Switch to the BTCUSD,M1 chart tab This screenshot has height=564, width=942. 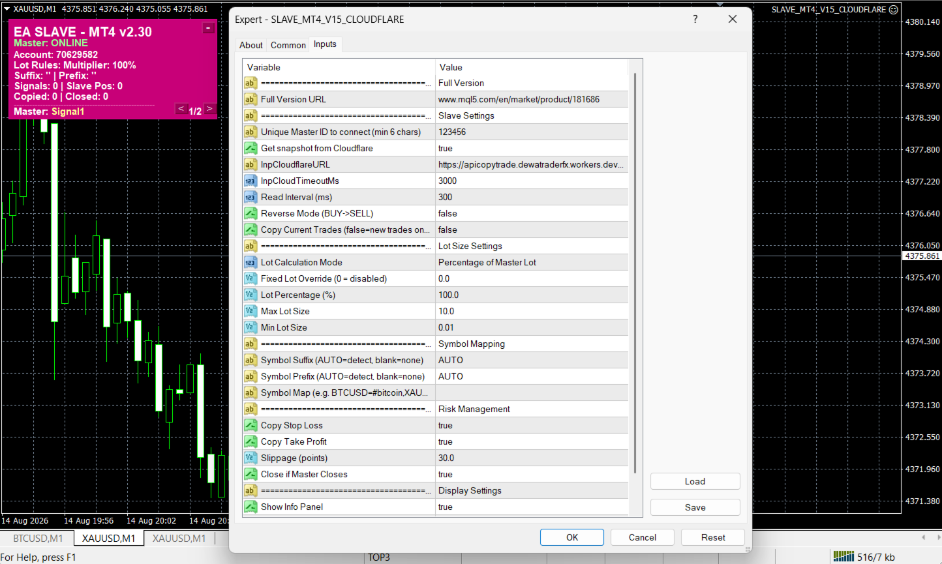point(38,538)
